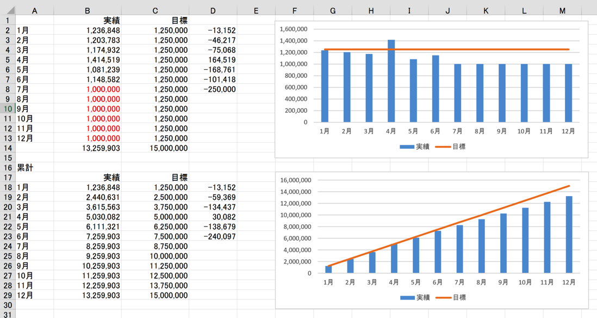
Task: Select cell containing 1,081,239
Action: (88, 69)
